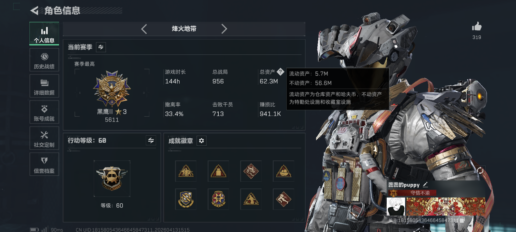Image resolution: width=516 pixels, height=232 pixels.
Task: Toggle the swap icon beside 行动等级
Action: tap(151, 140)
